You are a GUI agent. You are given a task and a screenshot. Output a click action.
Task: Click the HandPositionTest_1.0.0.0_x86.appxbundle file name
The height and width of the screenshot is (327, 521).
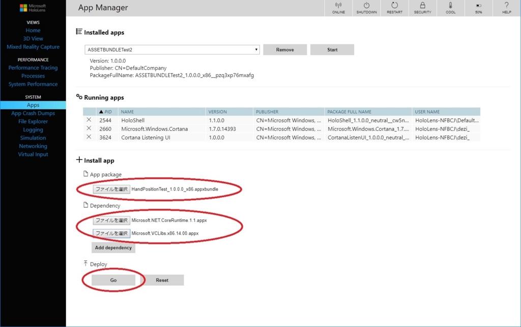(175, 189)
